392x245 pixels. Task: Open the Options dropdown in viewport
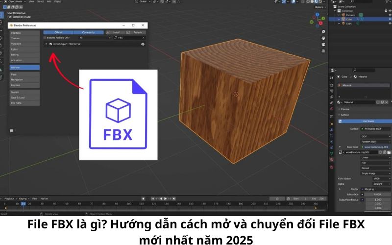tap(320, 7)
